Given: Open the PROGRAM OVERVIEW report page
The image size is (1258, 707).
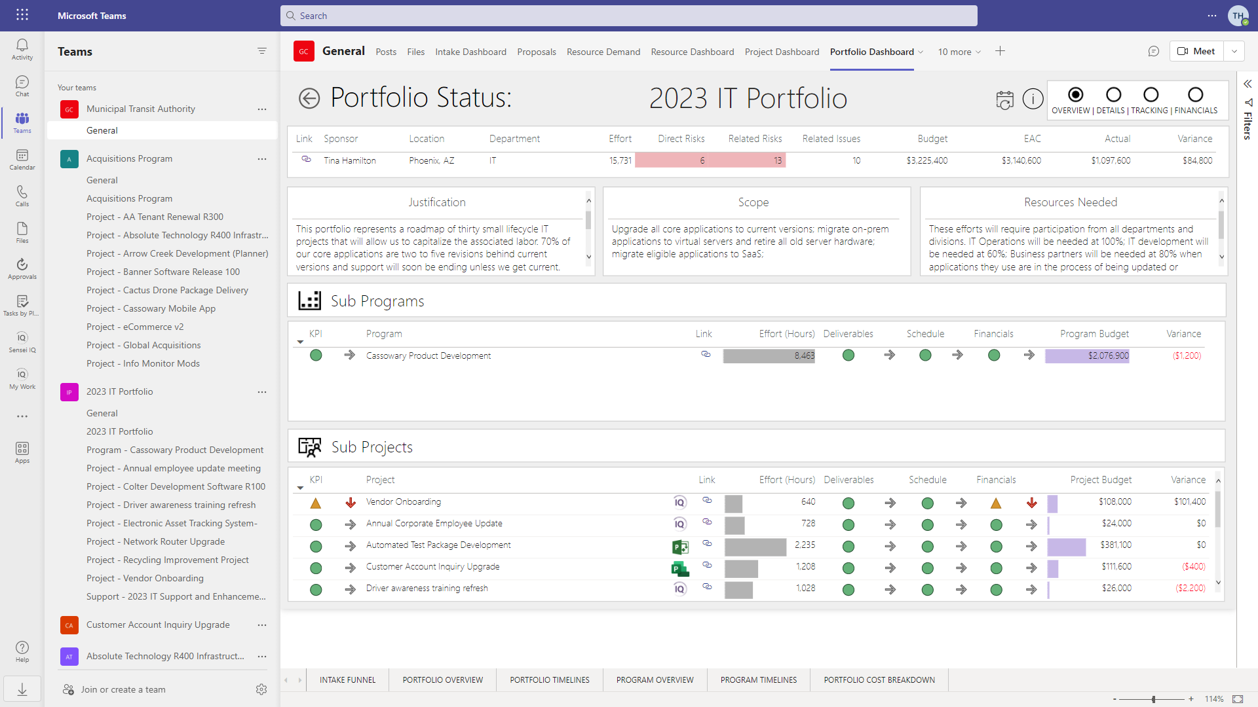Looking at the screenshot, I should click(x=655, y=680).
